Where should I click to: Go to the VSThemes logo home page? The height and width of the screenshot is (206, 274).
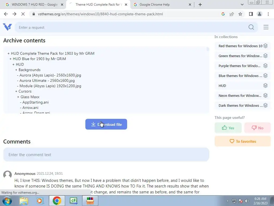pos(7,27)
